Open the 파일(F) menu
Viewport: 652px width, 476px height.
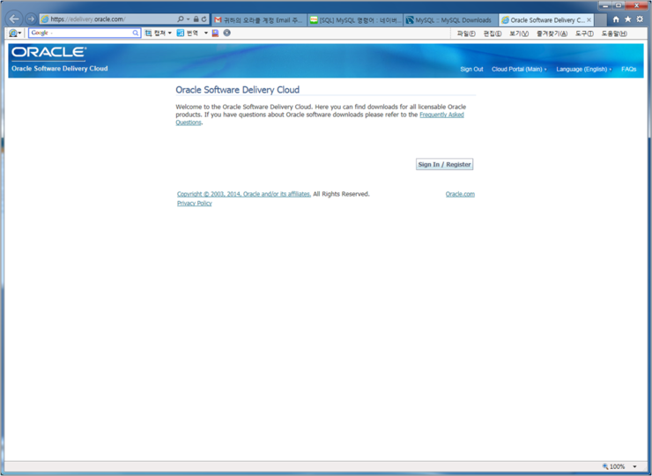click(466, 33)
